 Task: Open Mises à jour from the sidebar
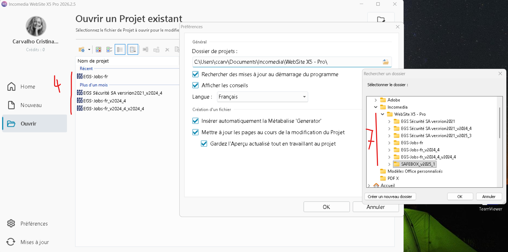[x=34, y=242]
